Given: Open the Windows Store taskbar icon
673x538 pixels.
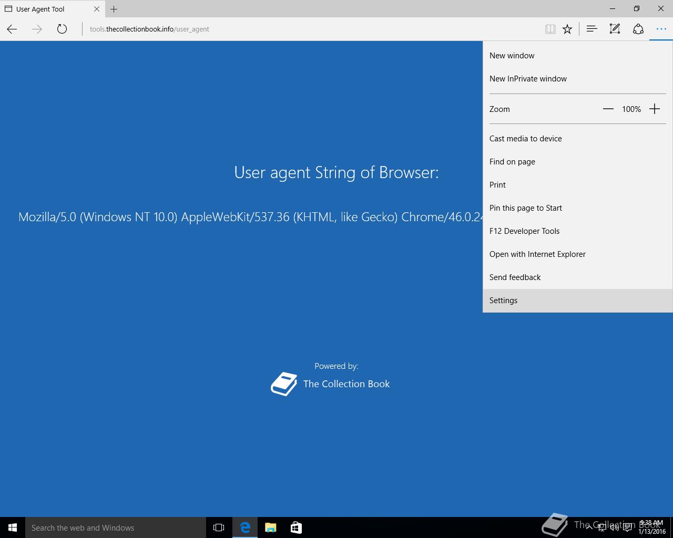Looking at the screenshot, I should point(296,527).
